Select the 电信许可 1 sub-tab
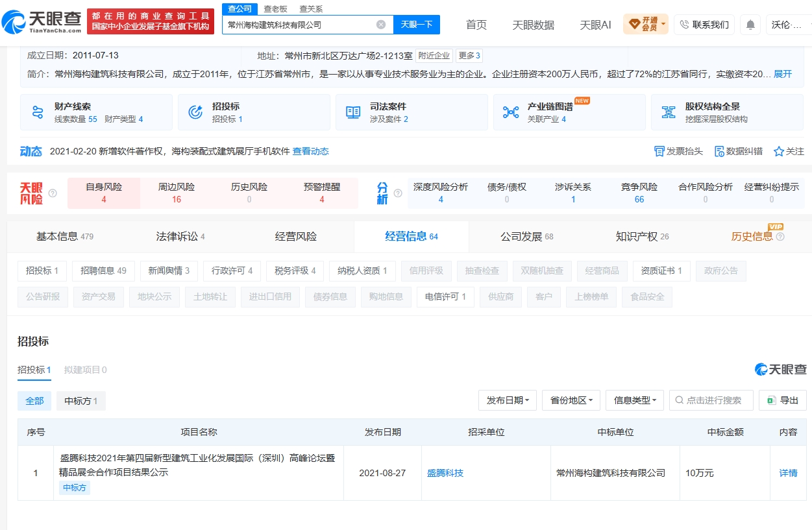 click(445, 296)
